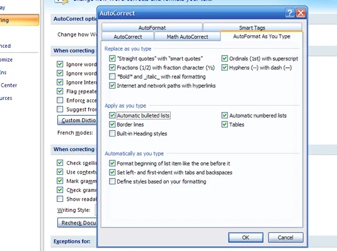Open Resources category in sidebar
This screenshot has width=337, height=251.
click(6, 98)
